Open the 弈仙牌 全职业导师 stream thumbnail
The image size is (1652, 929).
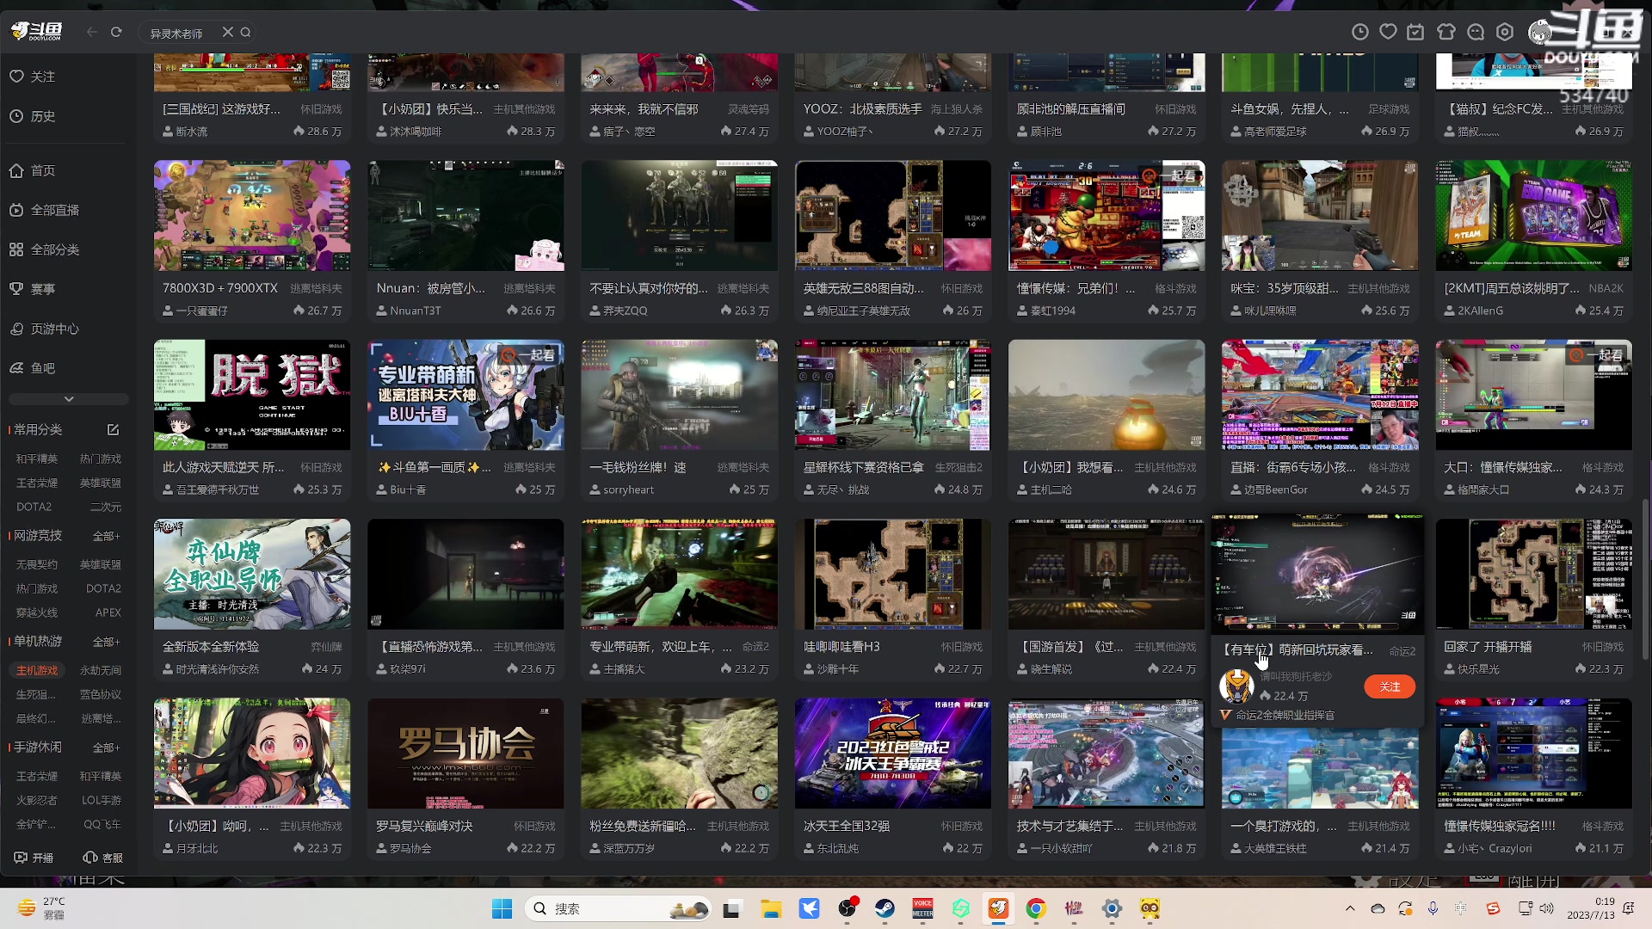(252, 574)
